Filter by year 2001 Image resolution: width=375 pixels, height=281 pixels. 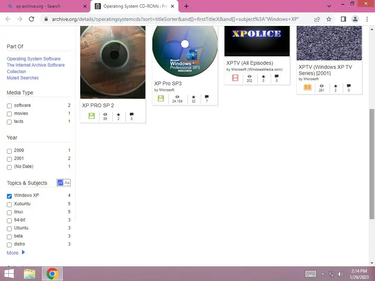(9, 159)
